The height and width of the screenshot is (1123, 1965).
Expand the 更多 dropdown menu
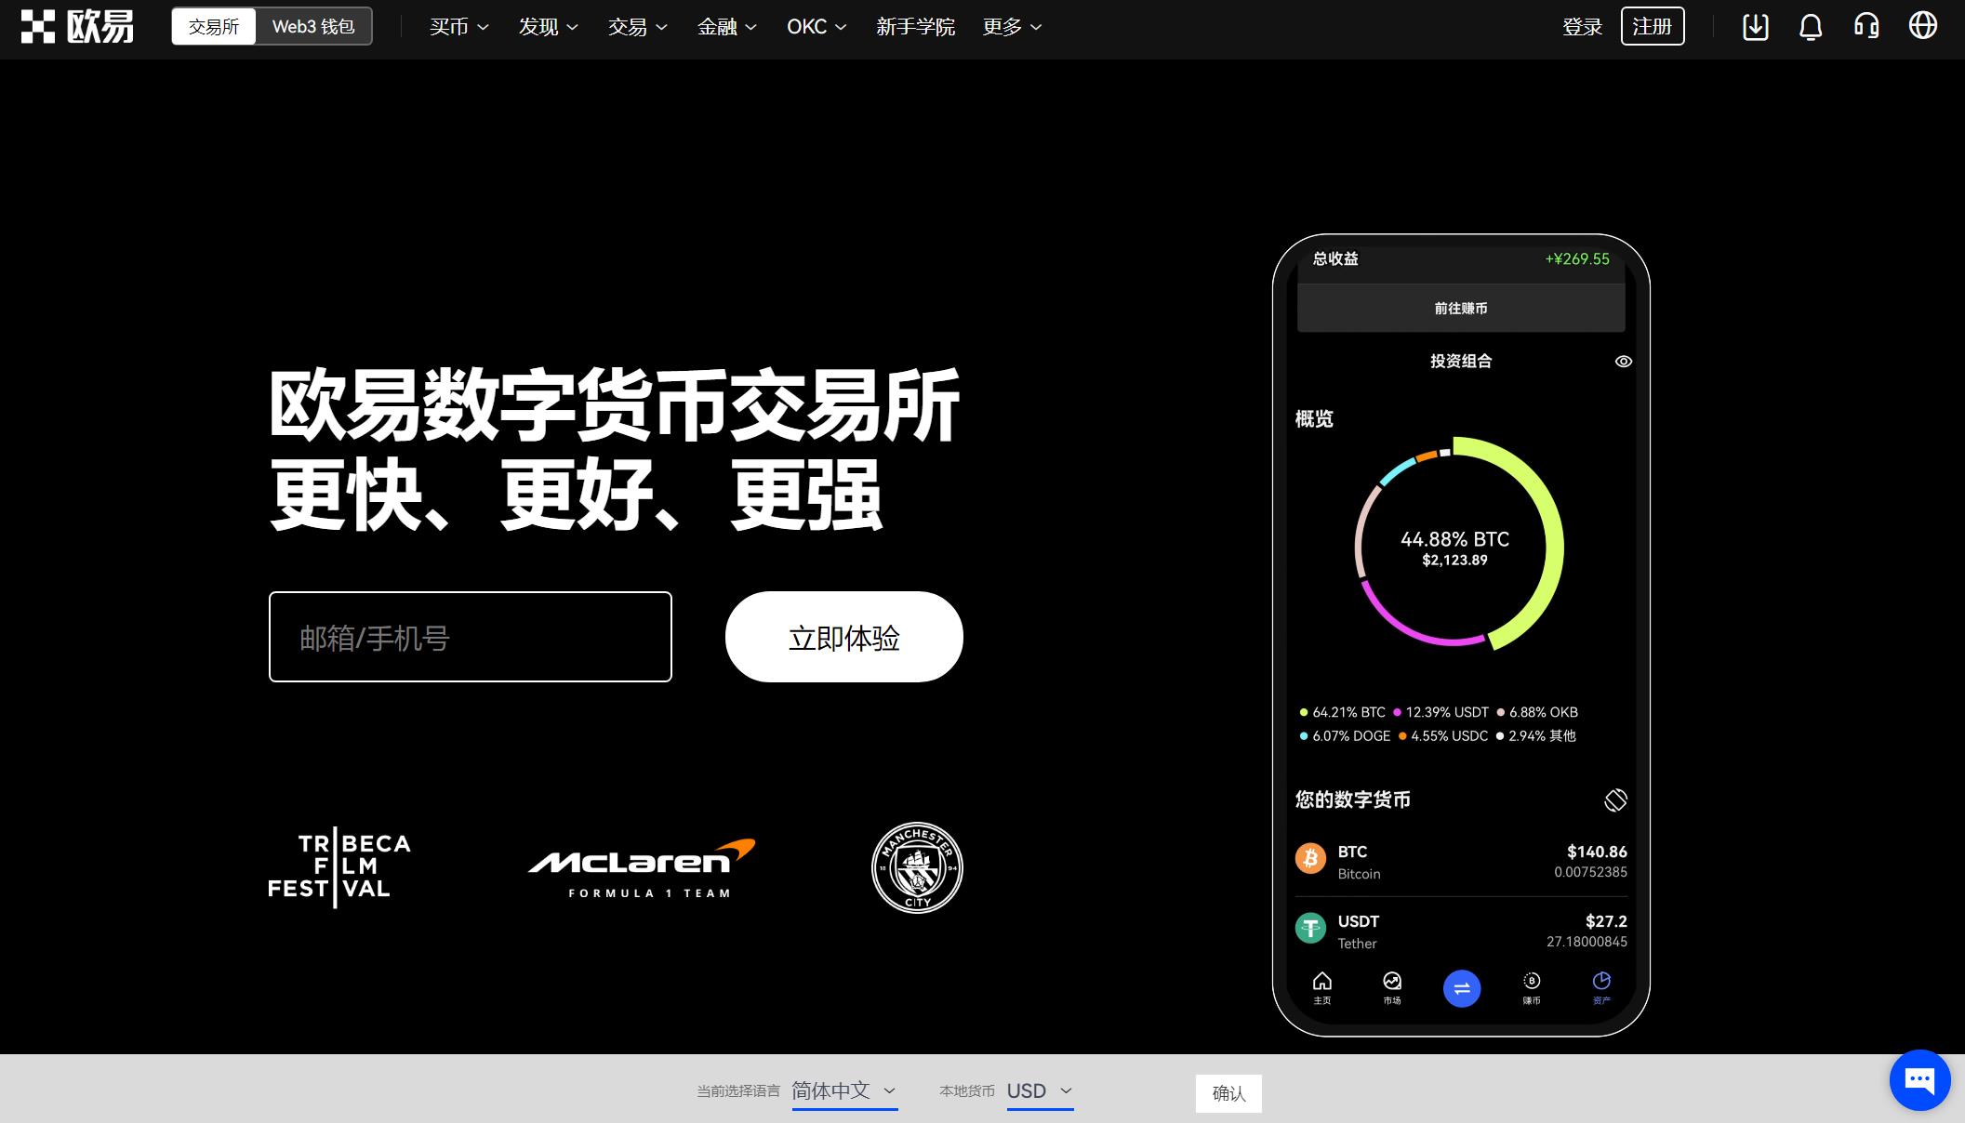pyautogui.click(x=1012, y=27)
